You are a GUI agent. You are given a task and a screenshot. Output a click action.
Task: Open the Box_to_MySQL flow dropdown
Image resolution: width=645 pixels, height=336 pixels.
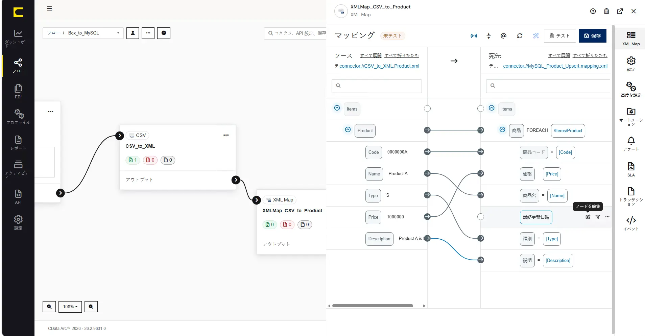[x=83, y=33]
